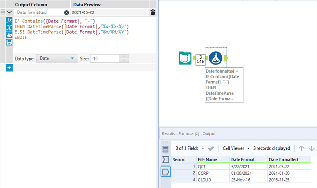Screen dimensions: 317x188
Task: Save the expression with the disk icon
Action: pyautogui.click(x=9, y=42)
